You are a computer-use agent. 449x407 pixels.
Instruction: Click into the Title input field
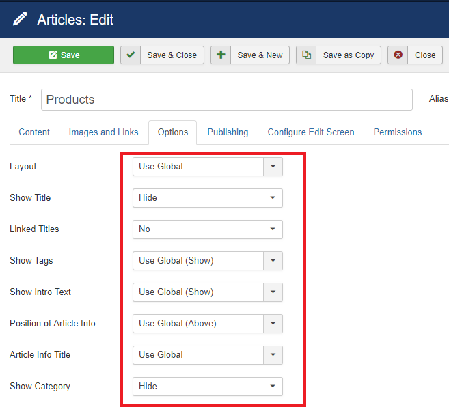226,100
